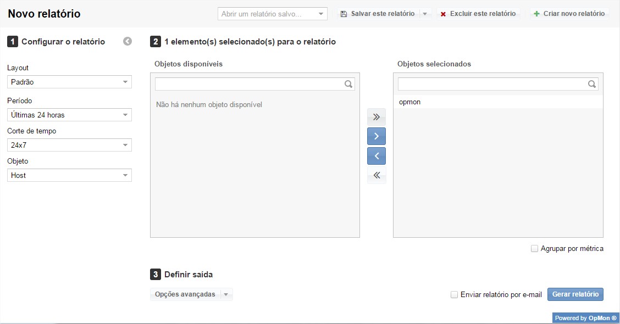
Task: Click the move all right double-arrow icon
Action: click(x=377, y=117)
